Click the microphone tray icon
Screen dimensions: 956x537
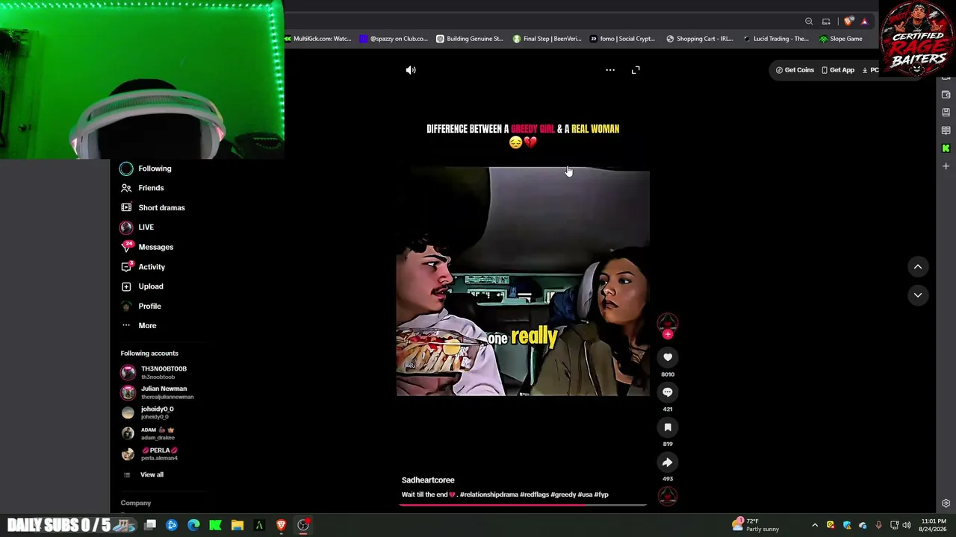tap(878, 525)
